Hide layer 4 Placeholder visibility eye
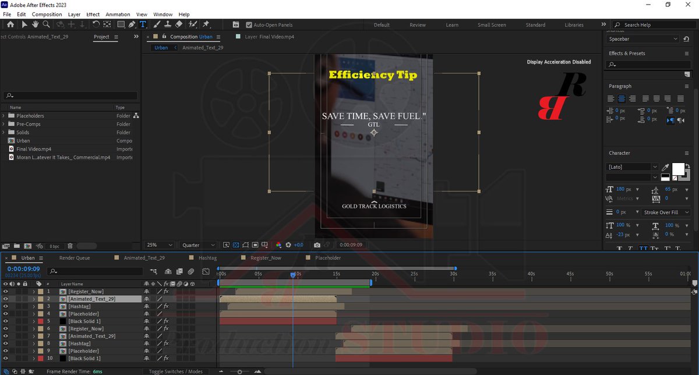The width and height of the screenshot is (699, 375). [x=5, y=314]
